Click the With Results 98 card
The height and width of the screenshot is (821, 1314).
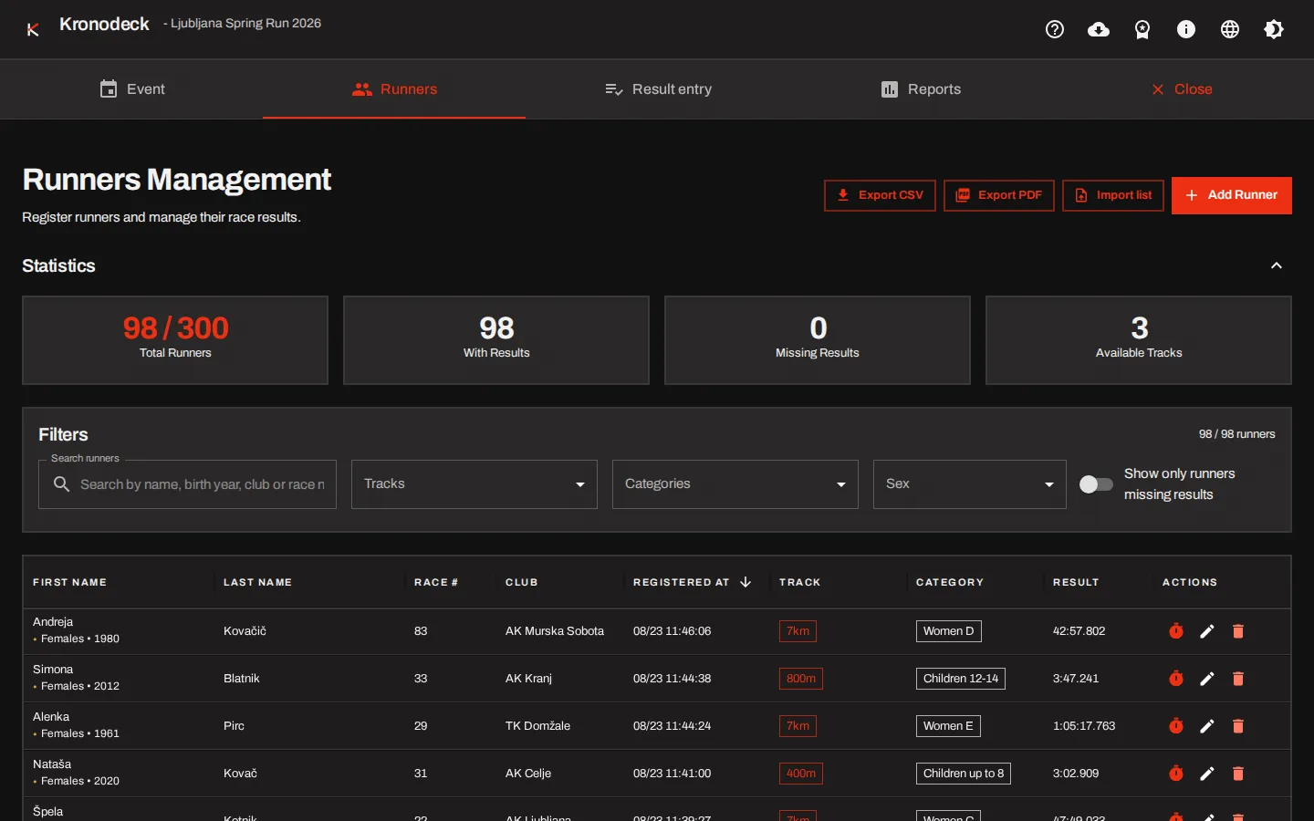click(496, 340)
